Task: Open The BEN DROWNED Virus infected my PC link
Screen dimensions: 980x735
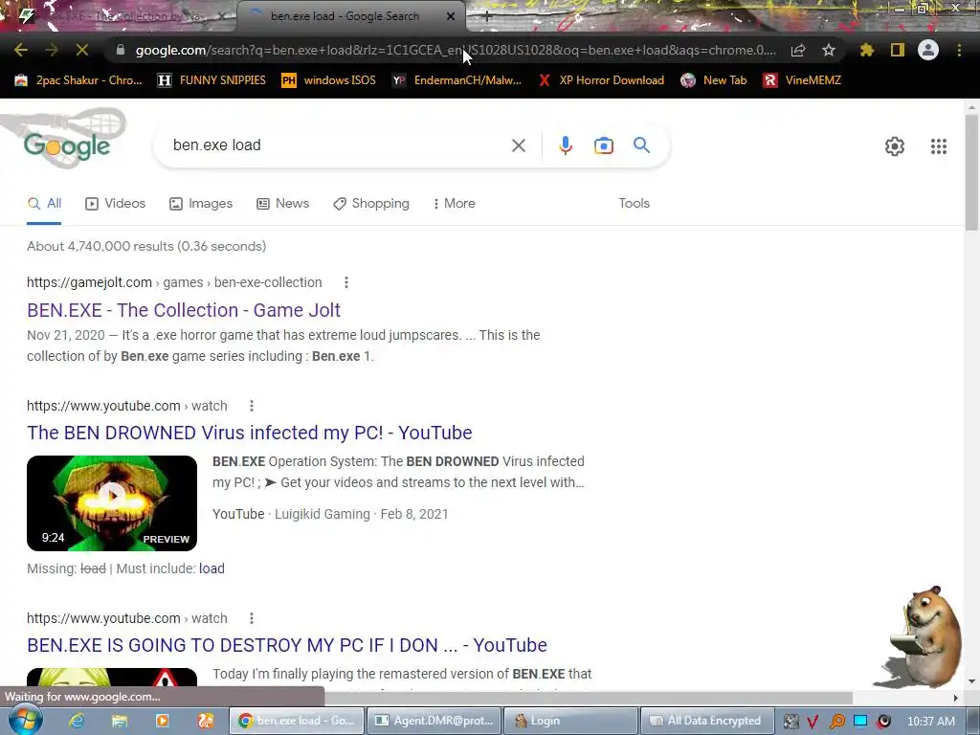Action: pos(250,433)
